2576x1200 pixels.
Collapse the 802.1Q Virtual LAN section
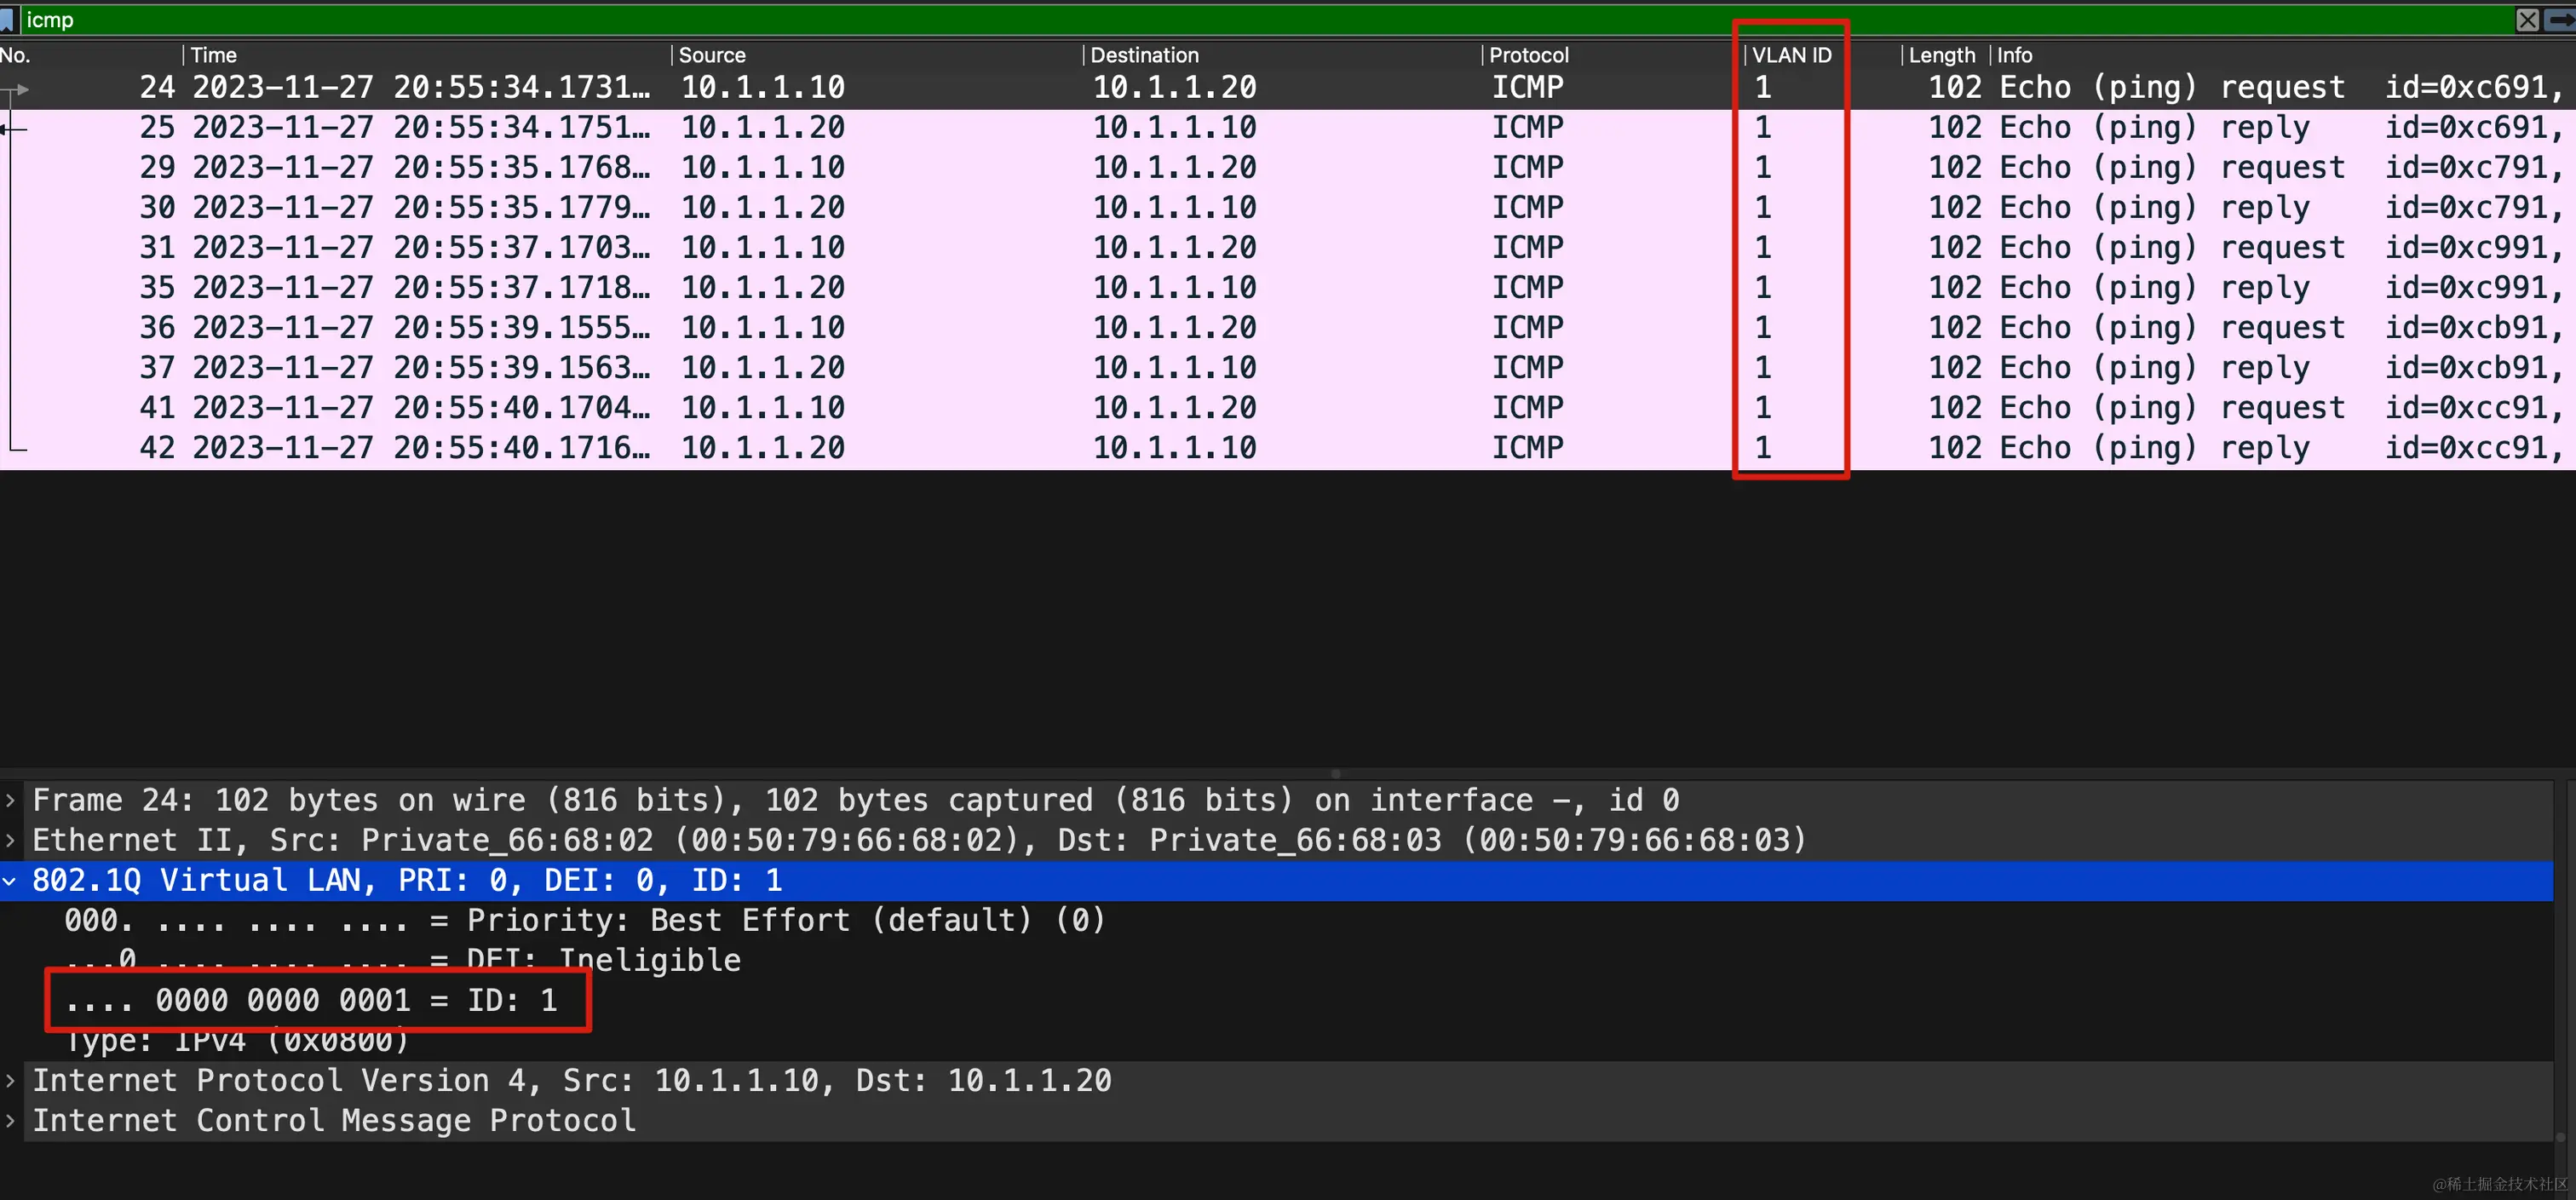point(10,881)
